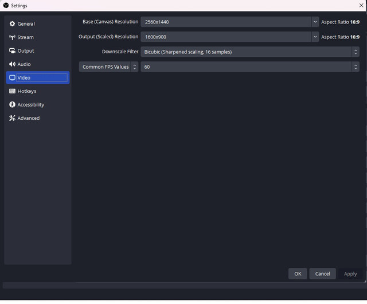This screenshot has height=304, width=367.
Task: Click Aspect Ratio 16:9 beside output resolution
Action: click(x=340, y=37)
